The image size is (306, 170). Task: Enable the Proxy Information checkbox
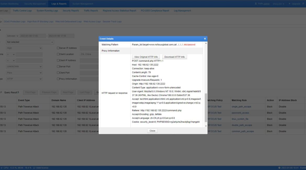(58, 79)
